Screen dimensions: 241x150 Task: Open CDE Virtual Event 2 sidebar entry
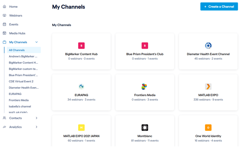tap(21, 81)
